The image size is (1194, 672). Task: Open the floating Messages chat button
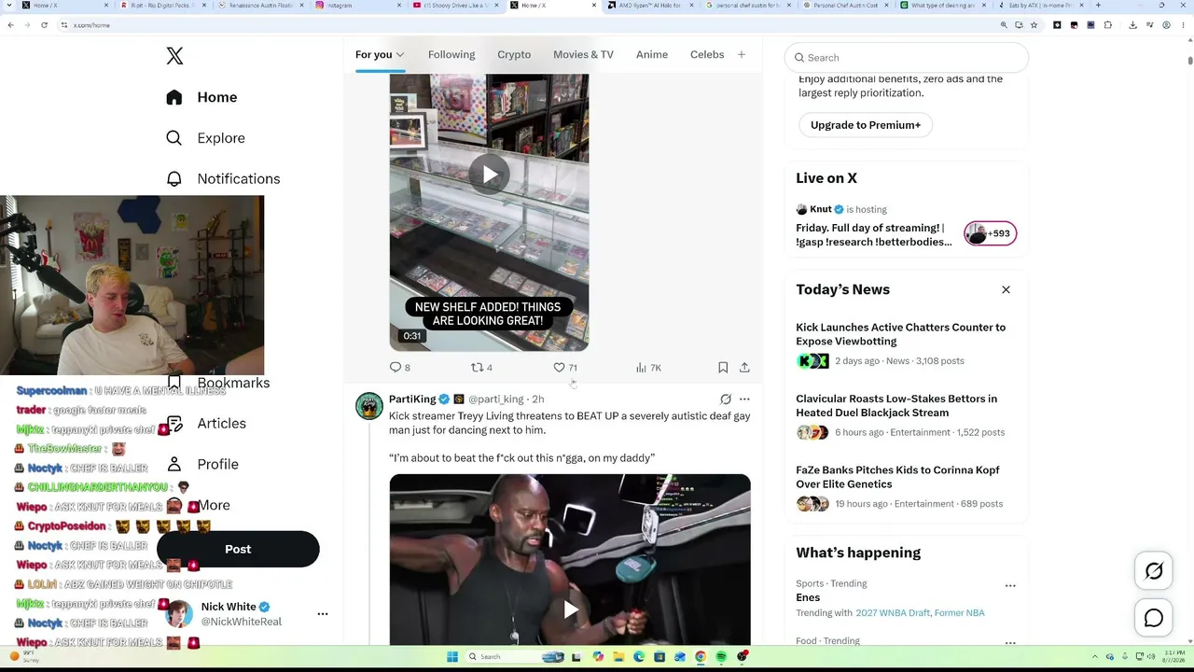pos(1154,619)
